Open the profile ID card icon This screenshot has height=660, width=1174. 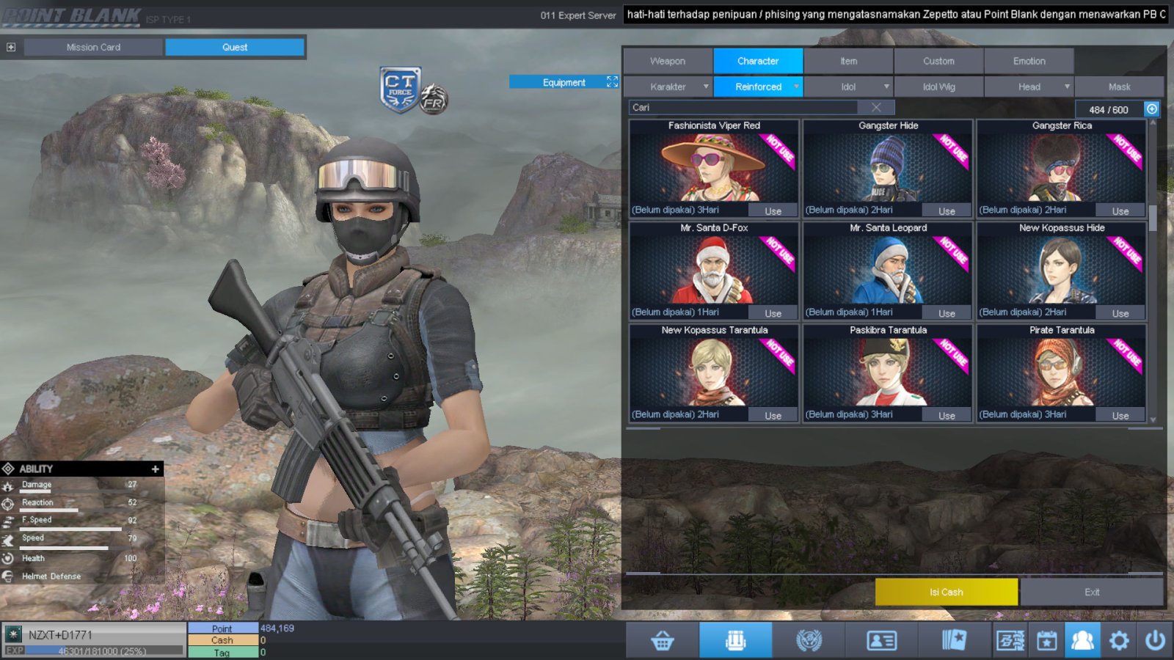pyautogui.click(x=881, y=641)
